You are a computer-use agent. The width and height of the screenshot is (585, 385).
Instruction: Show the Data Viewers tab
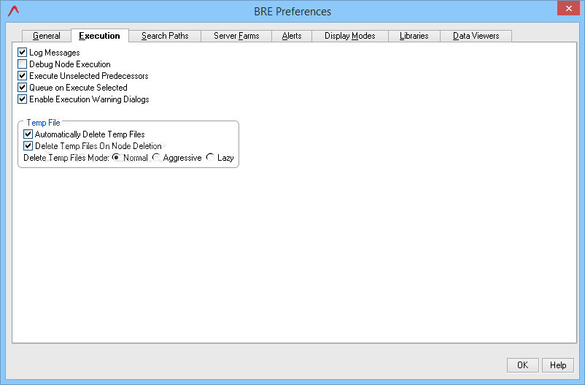pos(476,36)
